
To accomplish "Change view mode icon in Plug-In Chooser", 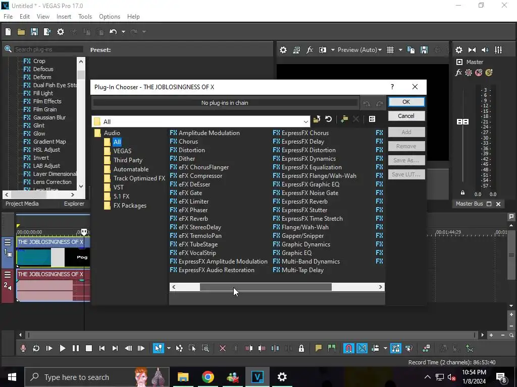I will pos(372,119).
